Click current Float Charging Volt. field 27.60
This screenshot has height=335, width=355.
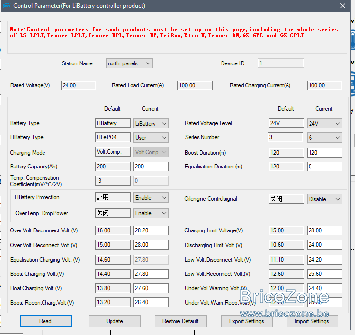[x=151, y=288]
